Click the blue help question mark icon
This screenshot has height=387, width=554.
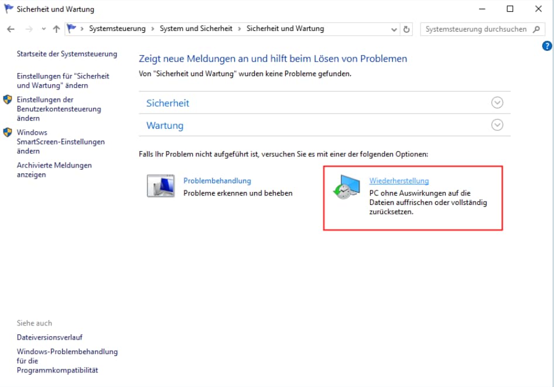tap(548, 46)
